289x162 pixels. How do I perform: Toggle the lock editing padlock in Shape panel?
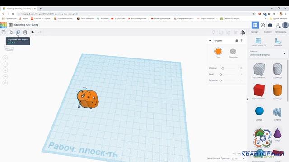(237, 40)
